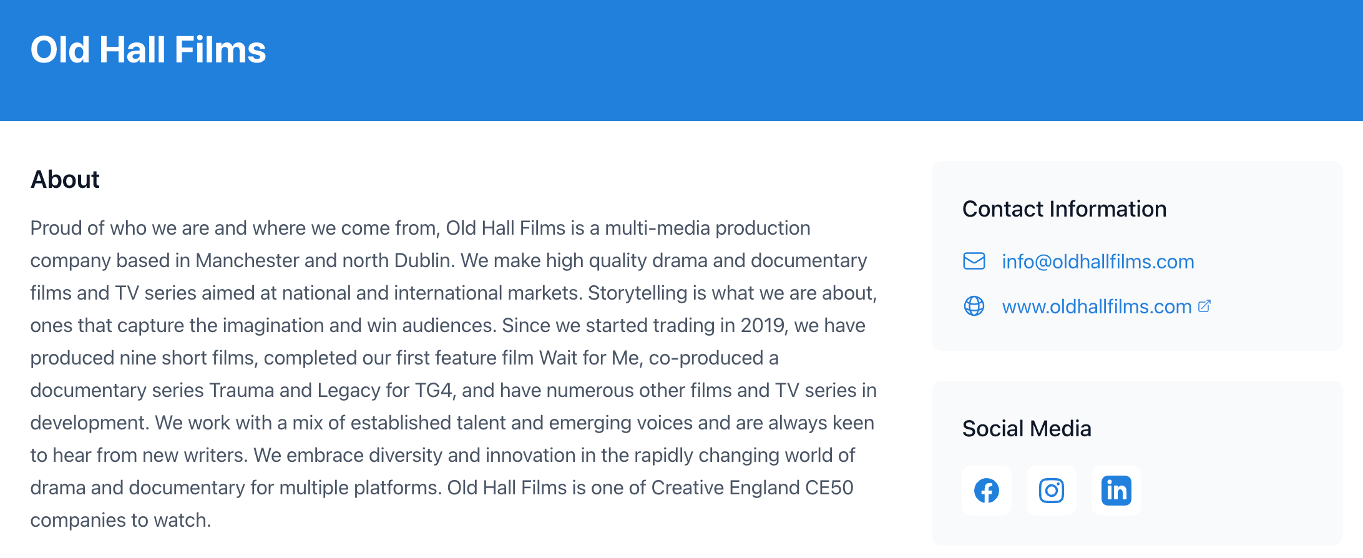Open the www.oldhallfilms.com website link
The image size is (1363, 558).
[1096, 306]
